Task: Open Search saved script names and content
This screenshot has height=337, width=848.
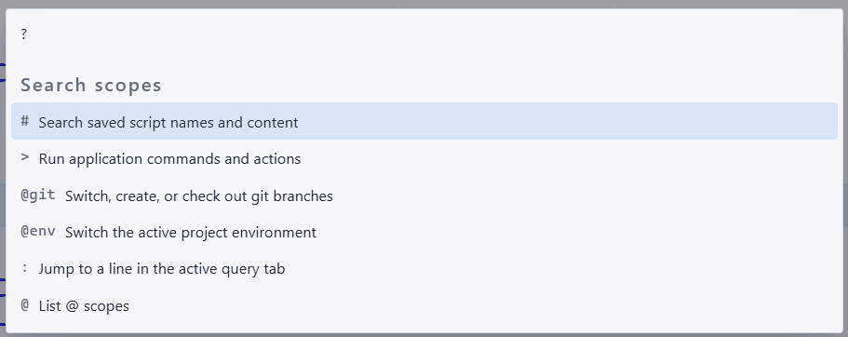Action: pyautogui.click(x=168, y=122)
